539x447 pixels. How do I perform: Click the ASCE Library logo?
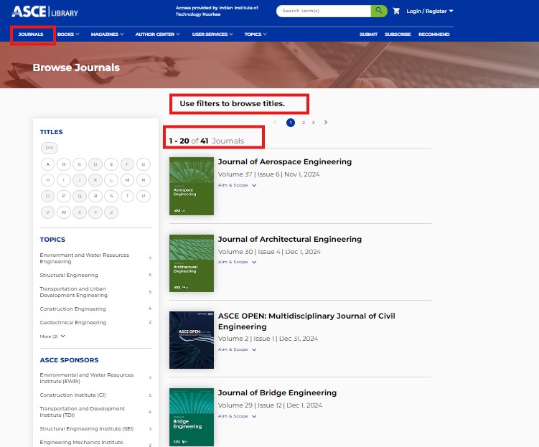coord(45,11)
